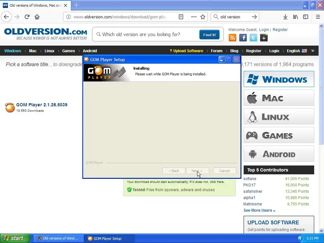Open contributor PKO17
Viewport: 324px width, 243px height.
coord(249,185)
